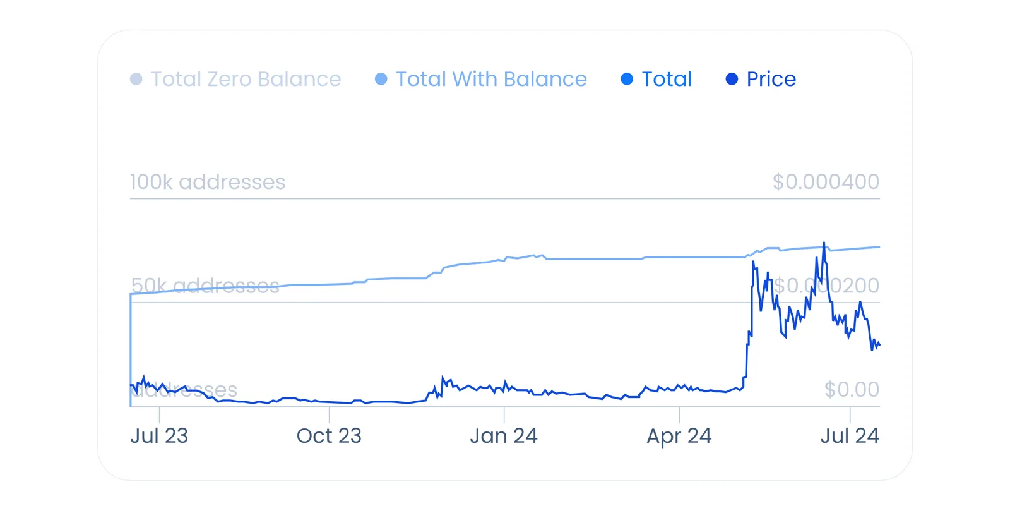Click the $0.00 price axis label
The width and height of the screenshot is (1010, 506).
[852, 389]
